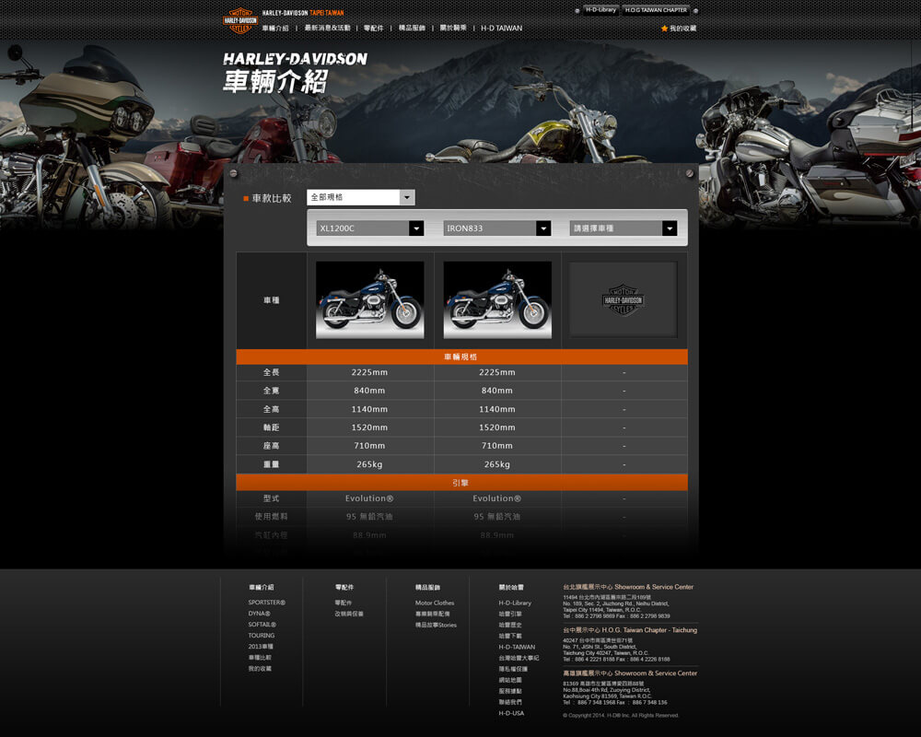Open the SPORTSTER® footer link
This screenshot has height=737, width=921.
pyautogui.click(x=266, y=602)
